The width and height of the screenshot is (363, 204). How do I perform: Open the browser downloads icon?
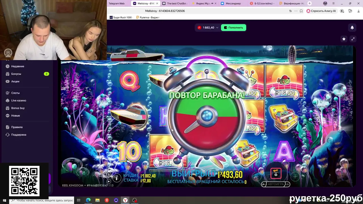pos(358,11)
